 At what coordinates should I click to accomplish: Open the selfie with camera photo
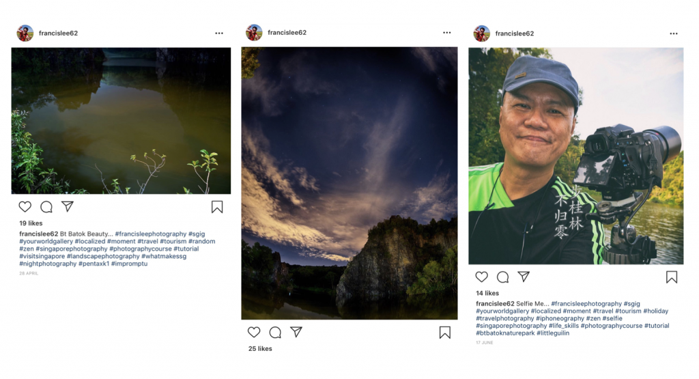click(x=575, y=156)
